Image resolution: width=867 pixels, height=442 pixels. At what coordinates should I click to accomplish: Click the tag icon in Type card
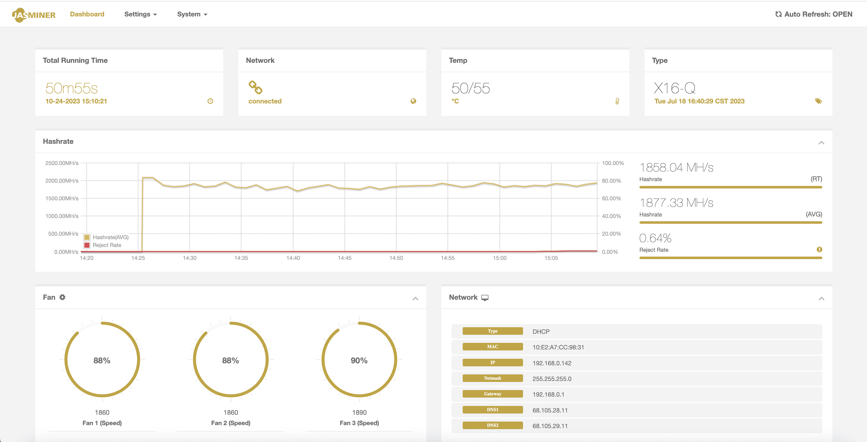point(819,101)
